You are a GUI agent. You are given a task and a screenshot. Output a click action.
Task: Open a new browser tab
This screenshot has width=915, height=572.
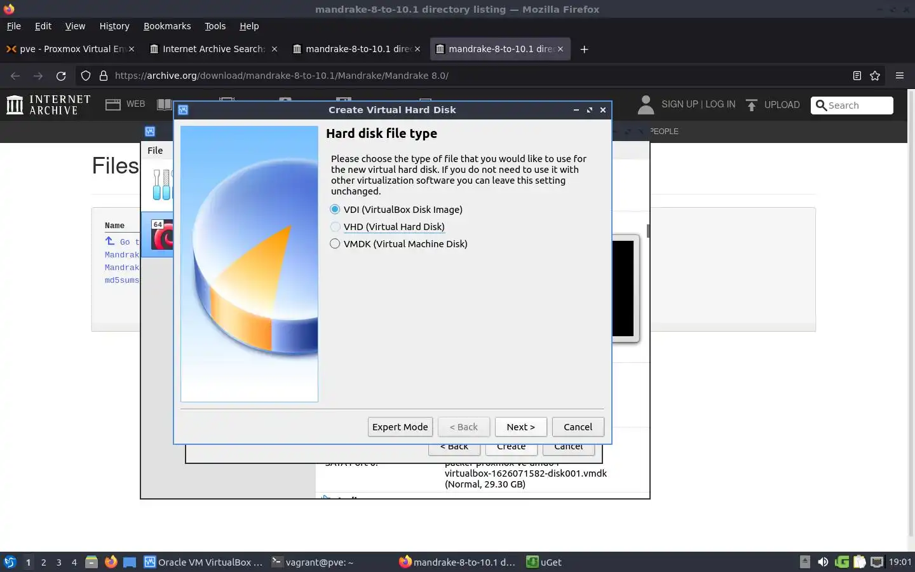click(585, 49)
